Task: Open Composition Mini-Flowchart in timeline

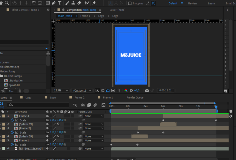Action: pyautogui.click(x=75, y=105)
